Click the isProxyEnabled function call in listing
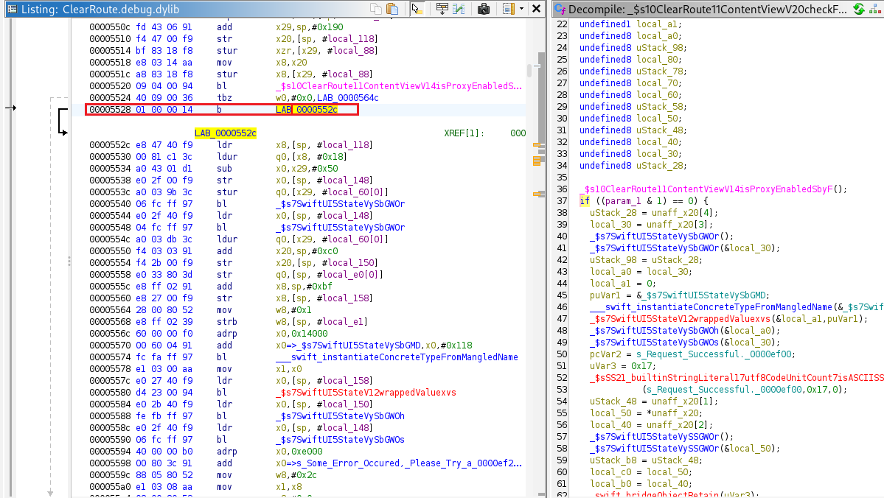 tap(398, 86)
